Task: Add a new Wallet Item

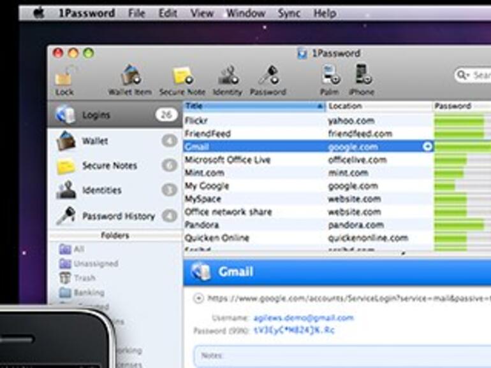Action: click(x=130, y=80)
